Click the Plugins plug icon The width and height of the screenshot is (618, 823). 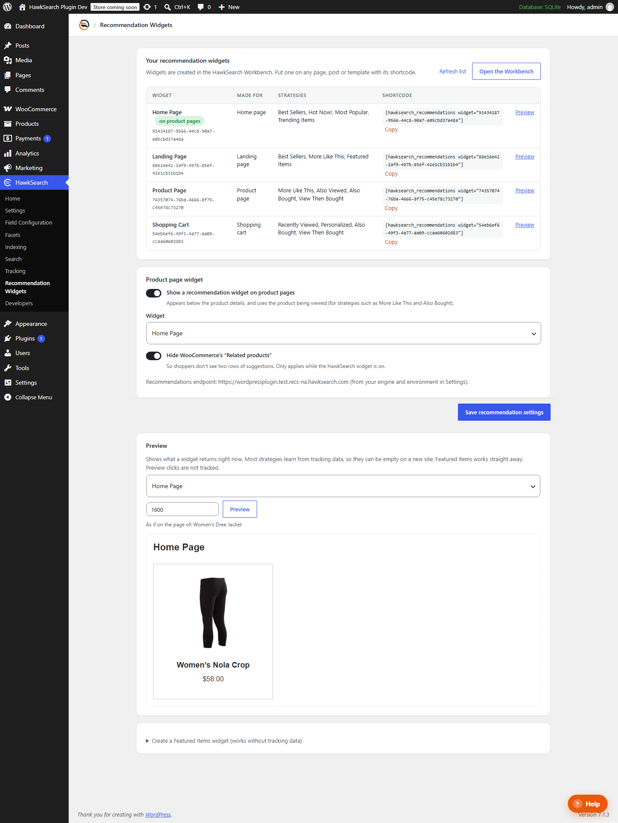point(8,338)
